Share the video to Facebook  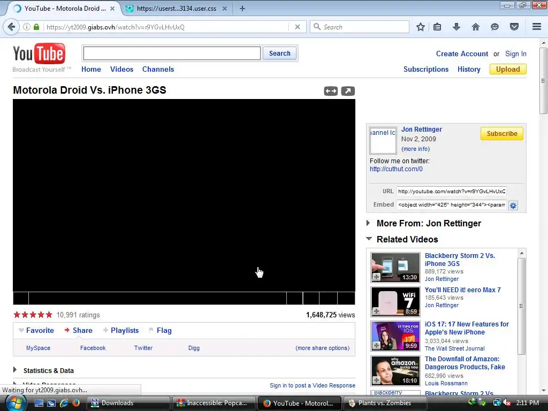pos(93,348)
